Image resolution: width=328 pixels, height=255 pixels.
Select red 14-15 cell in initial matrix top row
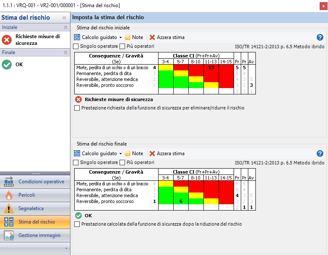click(x=226, y=67)
